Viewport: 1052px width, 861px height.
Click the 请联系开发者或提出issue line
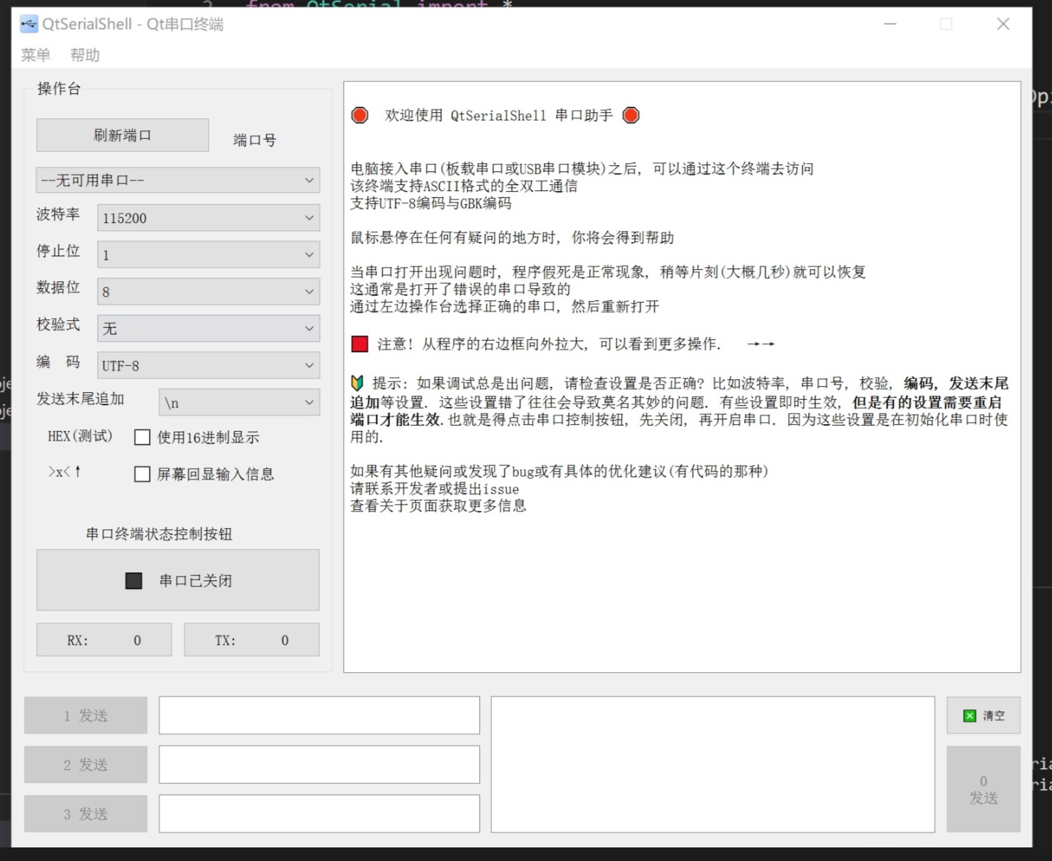pyautogui.click(x=435, y=489)
